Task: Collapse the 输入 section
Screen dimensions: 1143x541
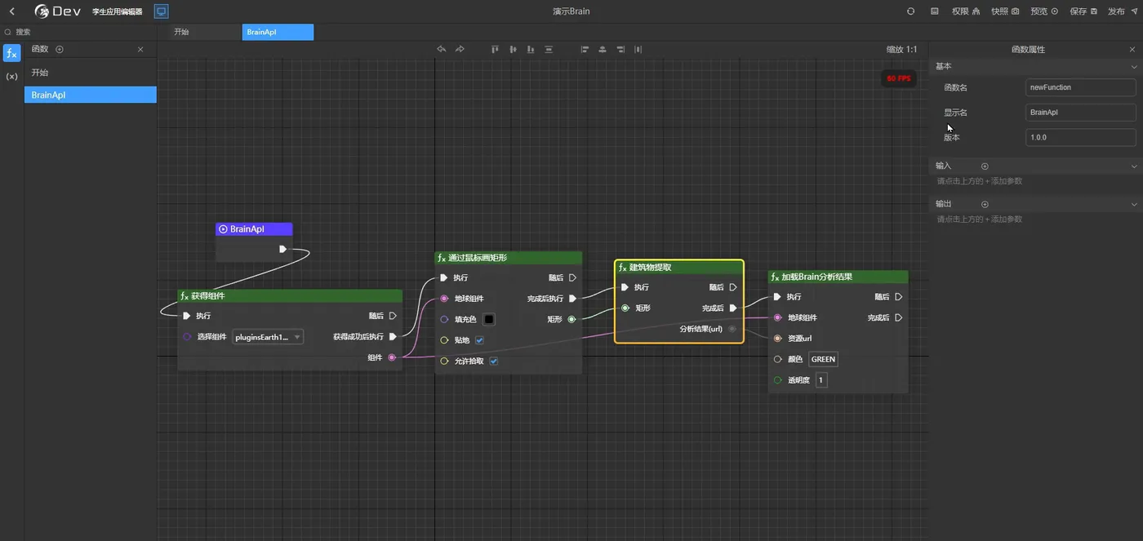Action: (x=1133, y=166)
